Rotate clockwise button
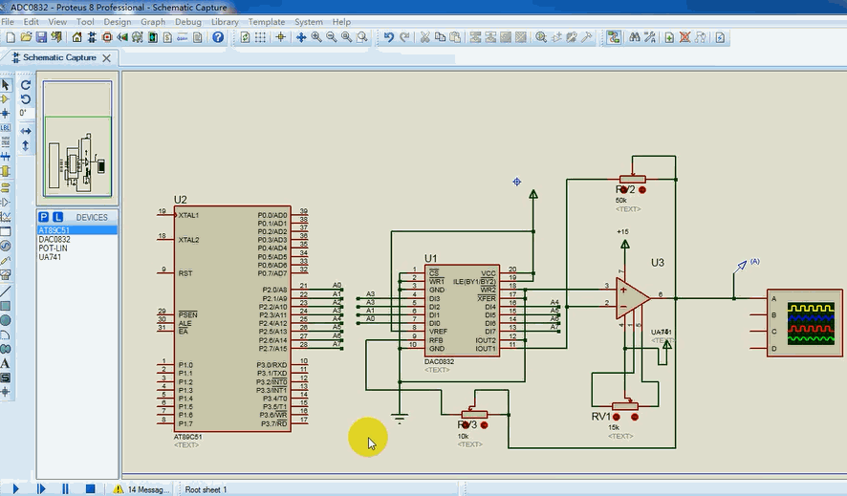This screenshot has height=496, width=847. point(26,85)
